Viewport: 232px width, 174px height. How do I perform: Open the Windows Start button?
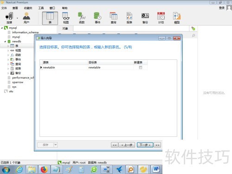click(x=6, y=170)
